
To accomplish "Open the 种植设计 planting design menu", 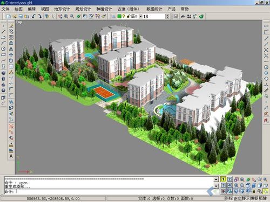I will [x=104, y=9].
